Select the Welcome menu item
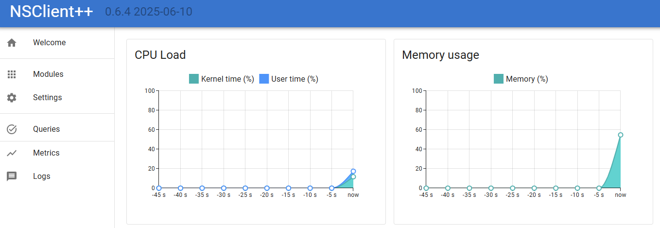 57,43
